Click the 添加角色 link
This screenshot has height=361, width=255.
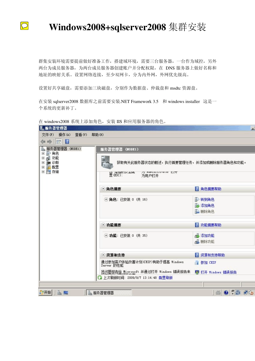click(x=207, y=205)
